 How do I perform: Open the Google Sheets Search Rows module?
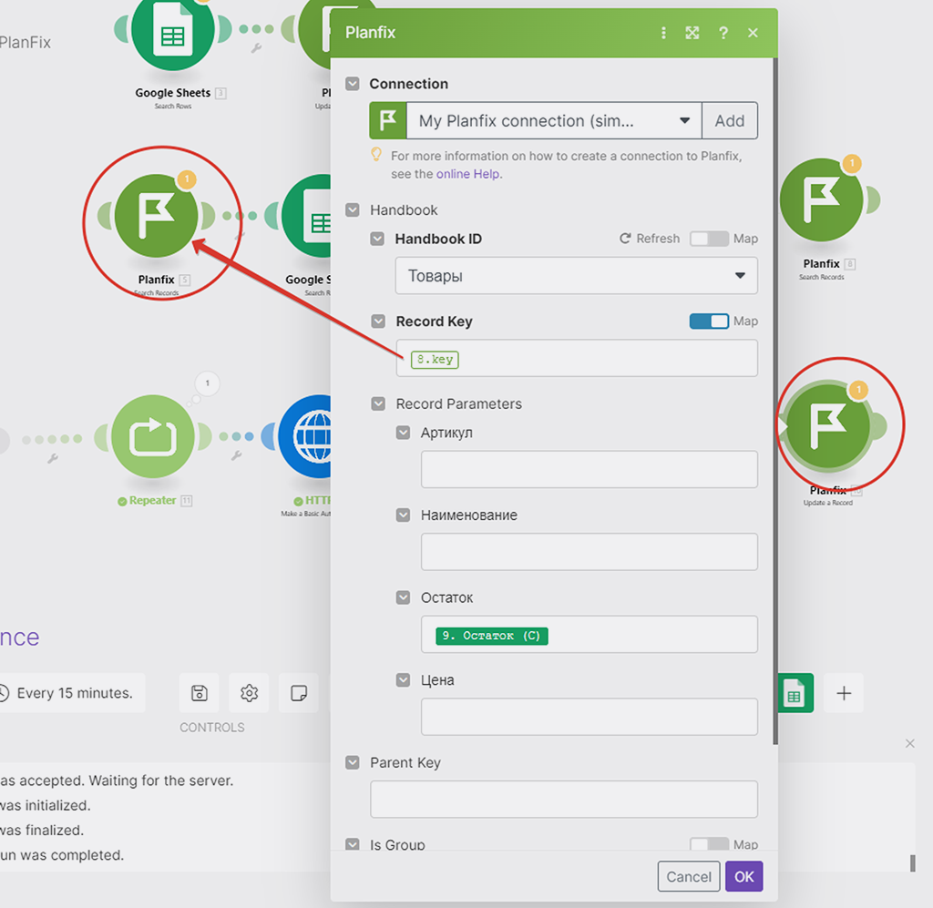pos(172,30)
